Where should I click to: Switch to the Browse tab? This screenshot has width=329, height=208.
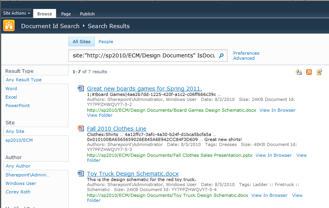click(45, 13)
